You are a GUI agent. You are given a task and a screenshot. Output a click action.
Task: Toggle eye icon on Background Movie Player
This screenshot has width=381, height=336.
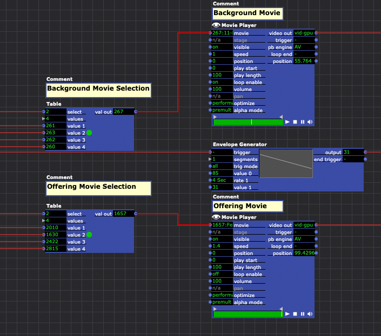click(216, 25)
